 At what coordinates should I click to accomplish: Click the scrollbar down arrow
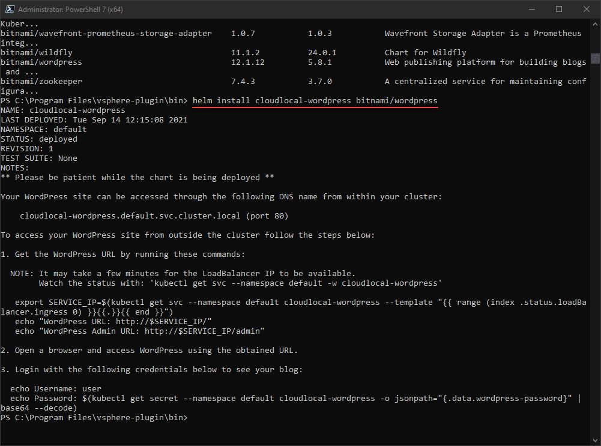click(x=595, y=440)
